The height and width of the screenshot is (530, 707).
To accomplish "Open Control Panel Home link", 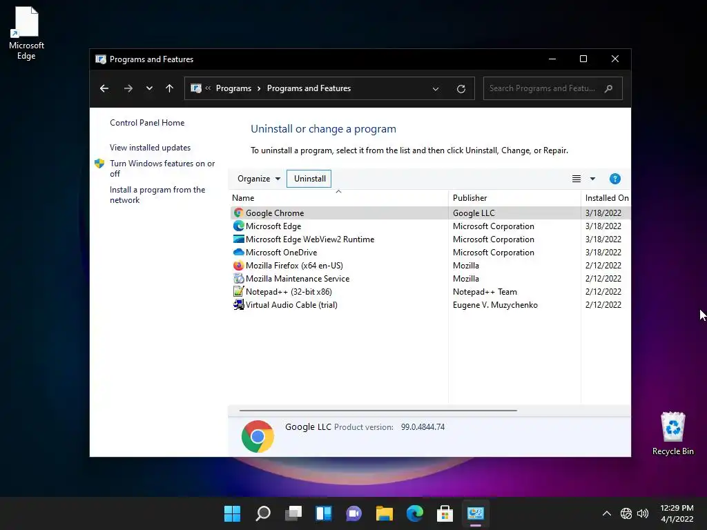I will pyautogui.click(x=147, y=123).
